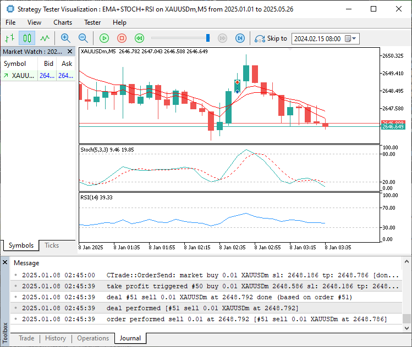Click the blue step-forward button
This screenshot has height=347, width=412.
click(240, 38)
